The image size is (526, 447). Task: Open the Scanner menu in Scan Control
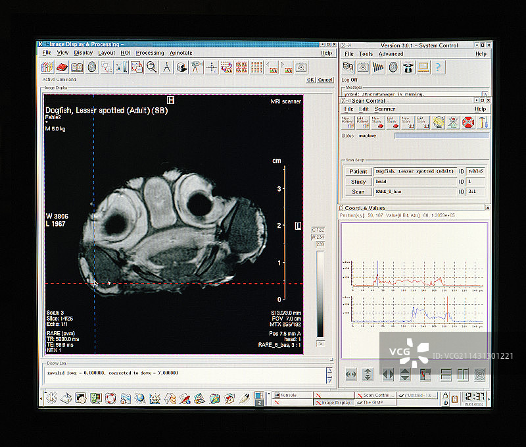click(x=385, y=109)
